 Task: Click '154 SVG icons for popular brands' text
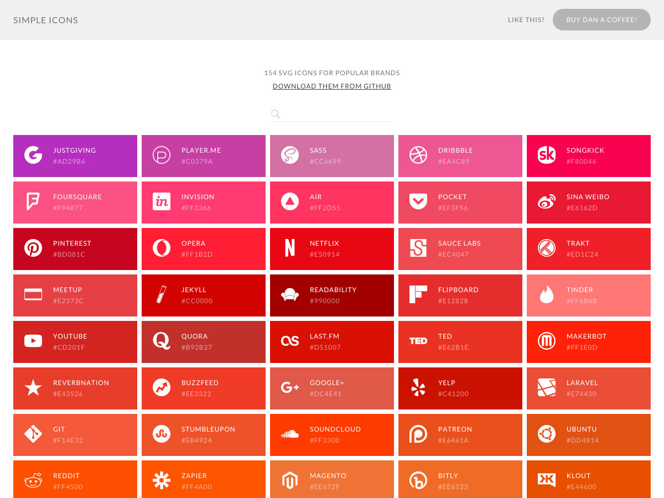coord(332,73)
